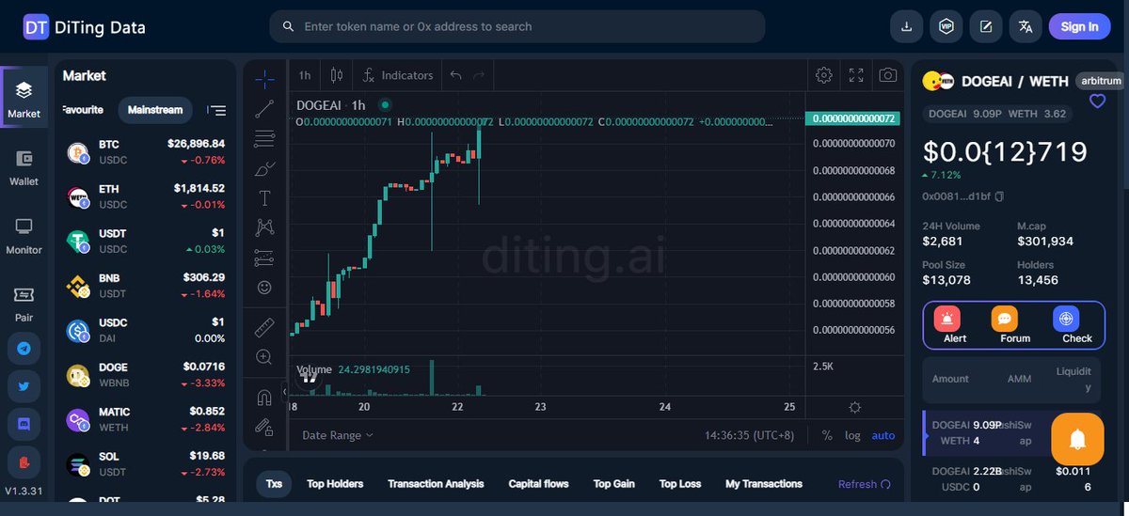Open the Discord link in sidebar
The height and width of the screenshot is (516, 1129).
(24, 425)
